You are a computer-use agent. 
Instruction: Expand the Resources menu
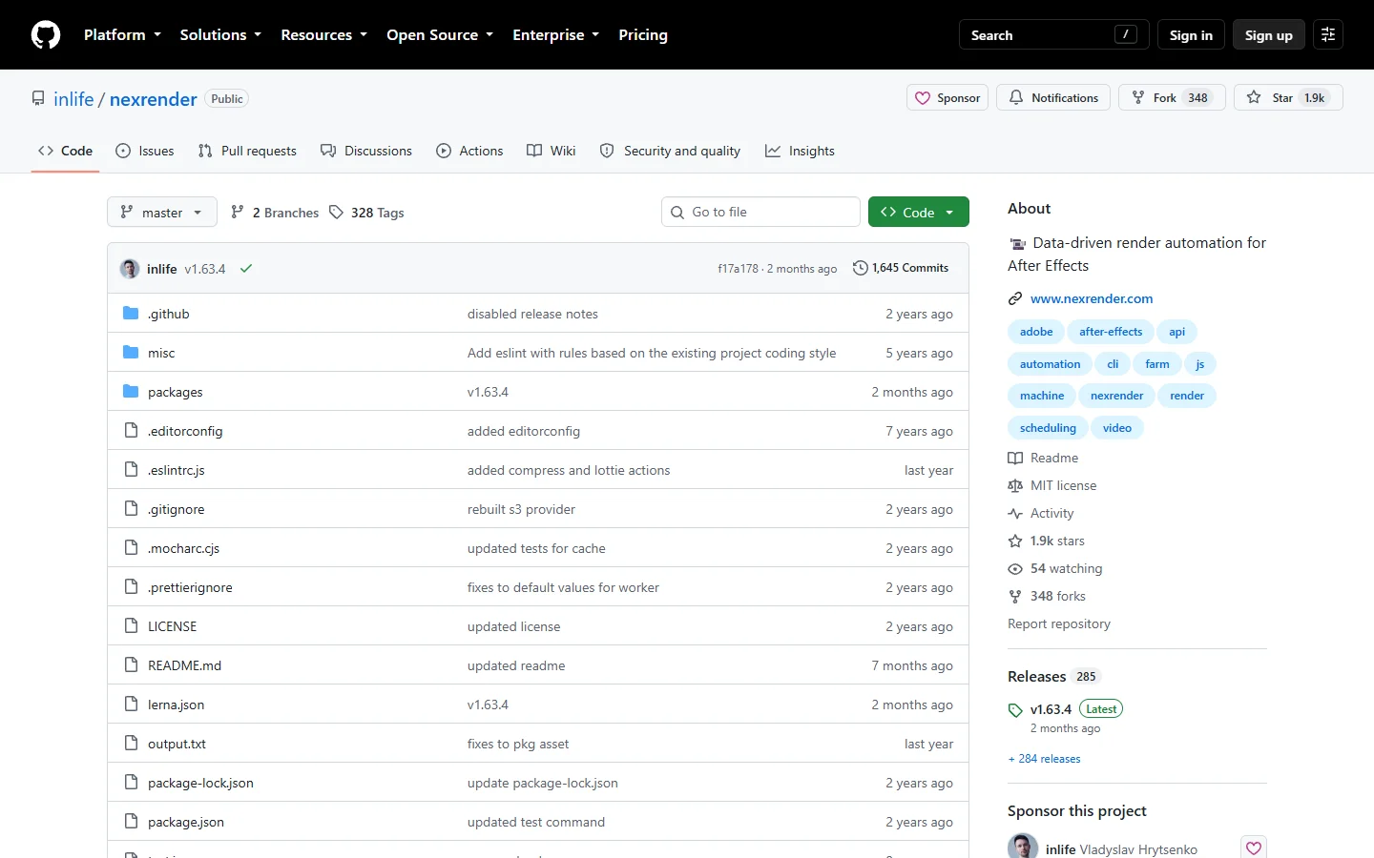323,35
